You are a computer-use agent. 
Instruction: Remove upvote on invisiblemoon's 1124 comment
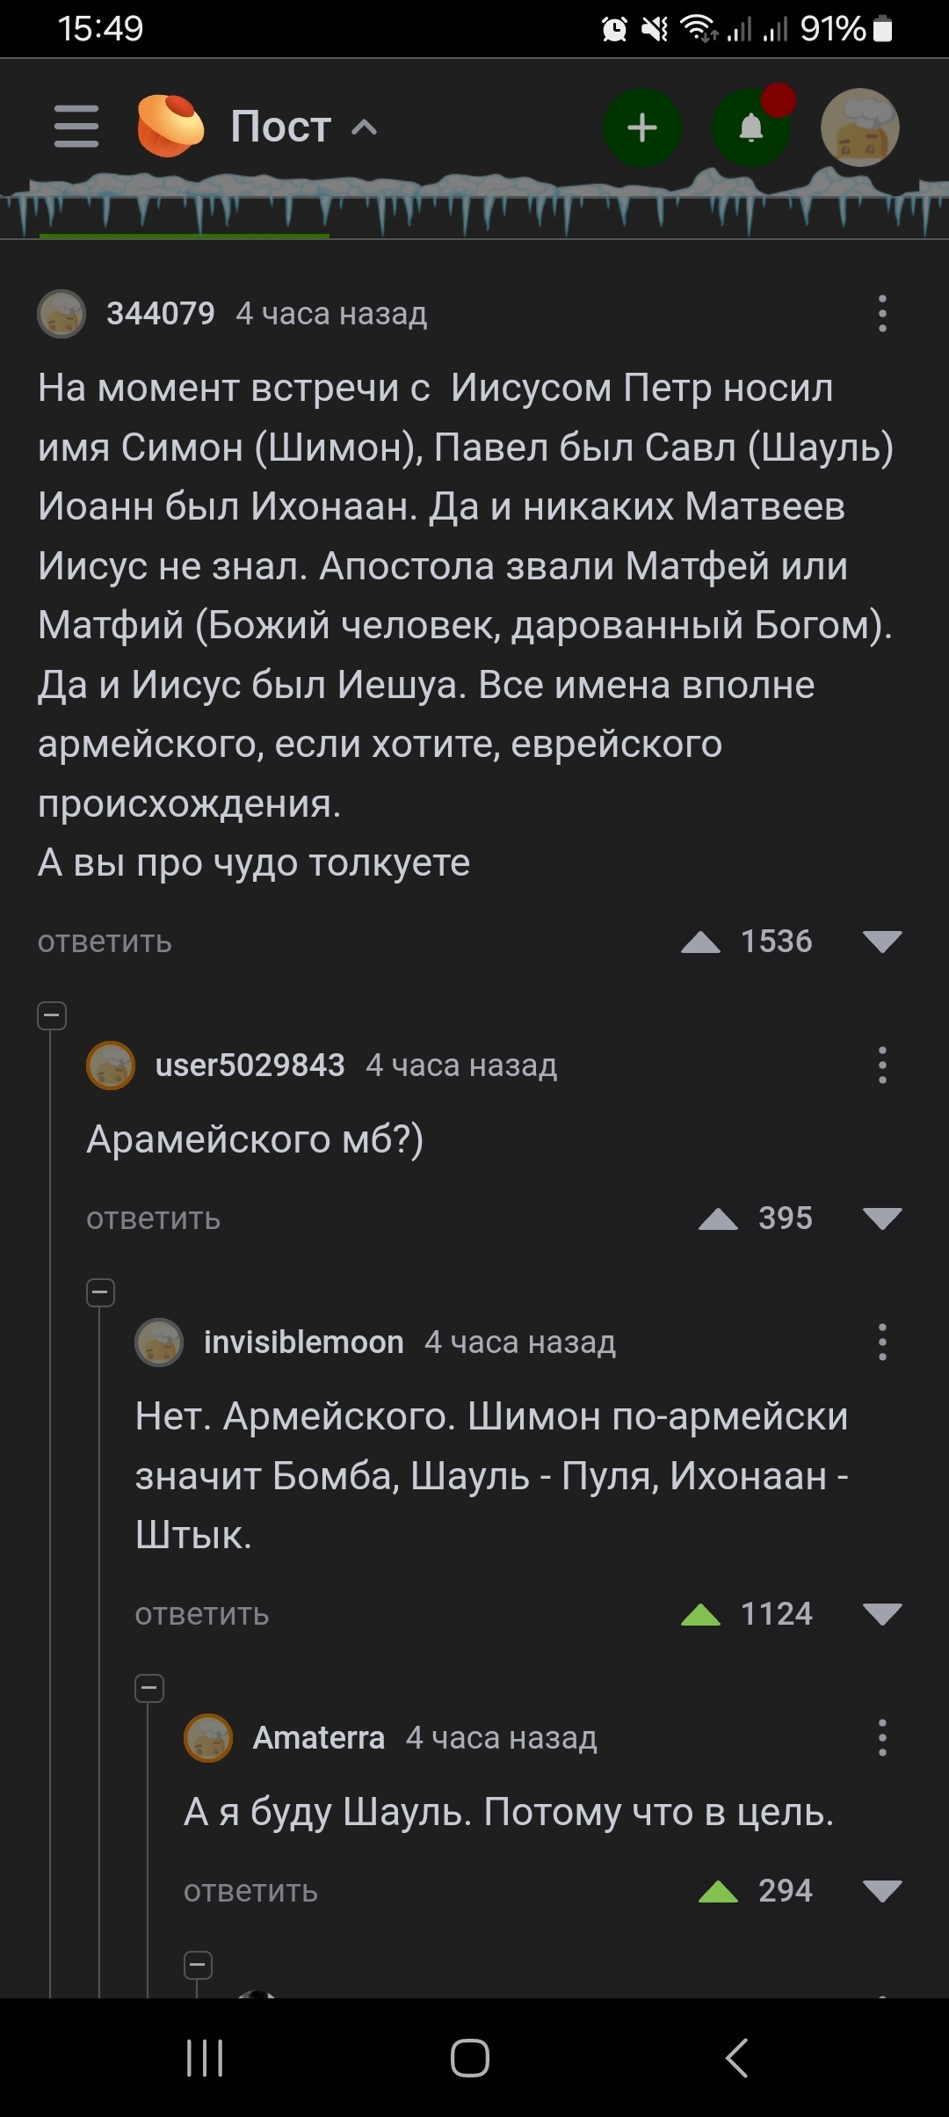700,1614
